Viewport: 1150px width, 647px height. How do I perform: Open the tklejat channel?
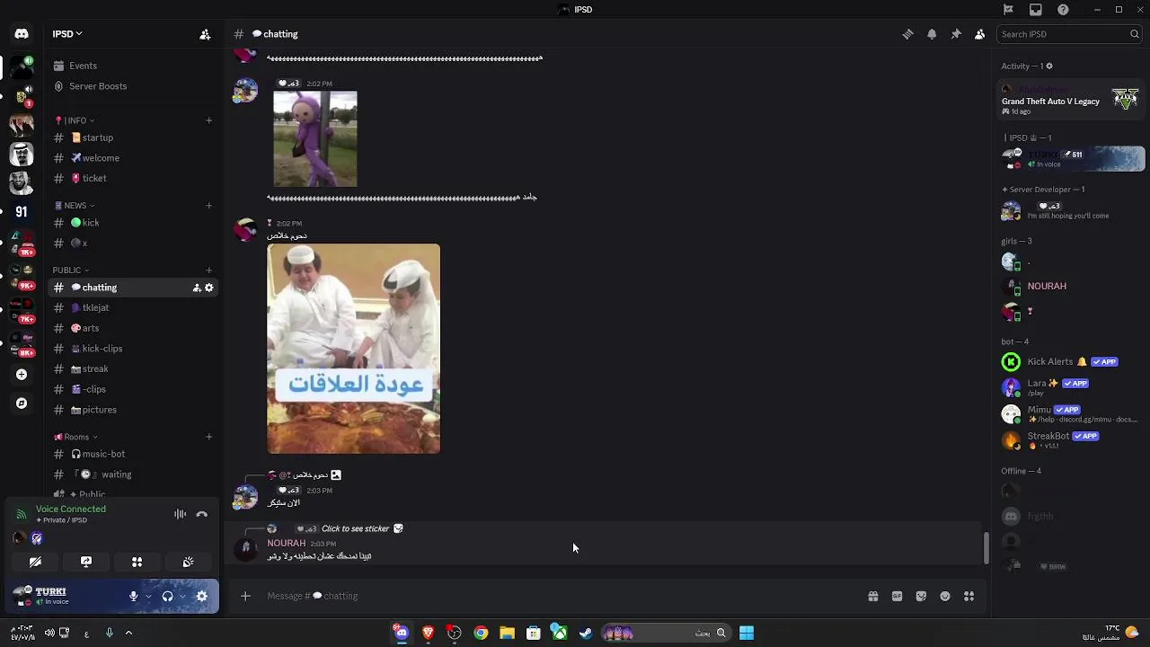133,308
